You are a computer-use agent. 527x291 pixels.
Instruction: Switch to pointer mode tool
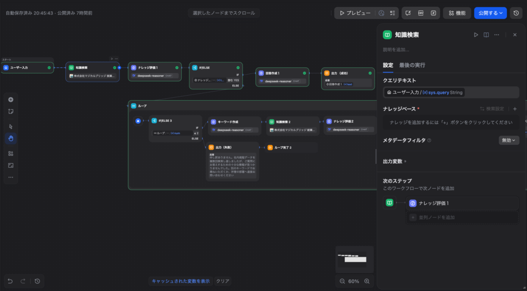pyautogui.click(x=11, y=126)
